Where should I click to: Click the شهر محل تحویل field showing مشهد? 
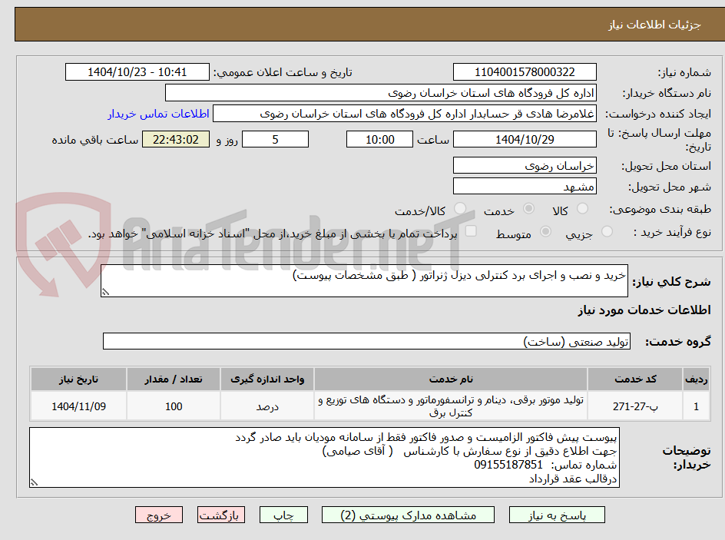tap(525, 185)
